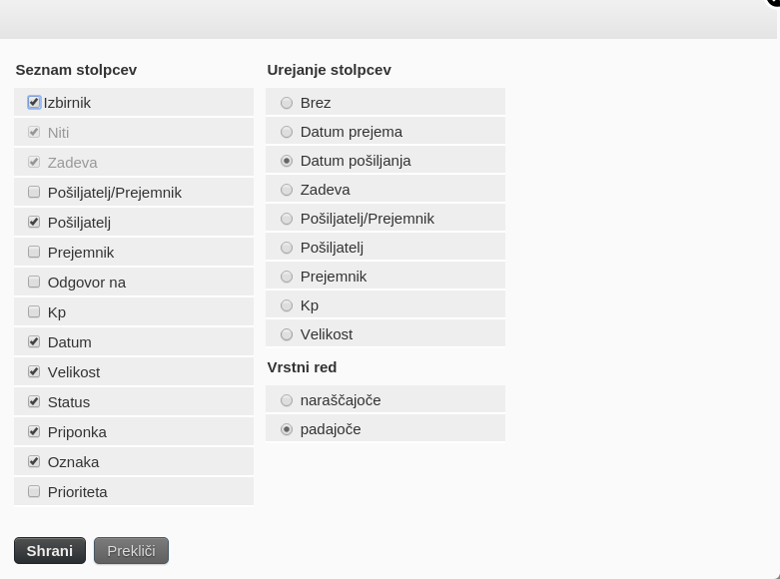The image size is (780, 579).
Task: Uncheck the Velikost column checkbox
Action: click(34, 371)
